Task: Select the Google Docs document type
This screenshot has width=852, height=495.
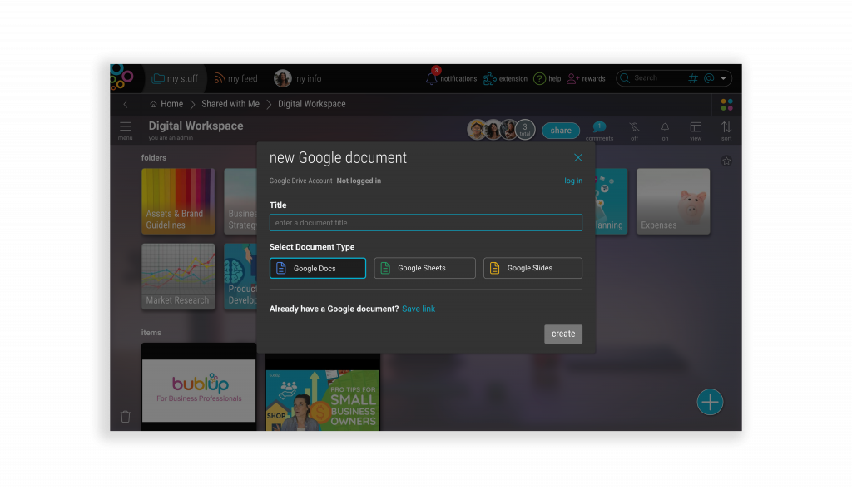Action: click(317, 268)
